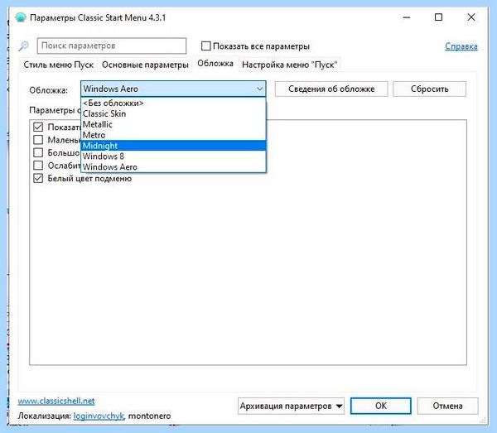Minimize the settings window
The image size is (497, 433).
pyautogui.click(x=407, y=17)
